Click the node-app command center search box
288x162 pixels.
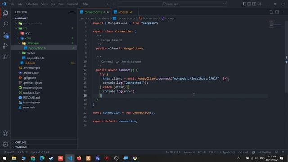click(x=172, y=4)
